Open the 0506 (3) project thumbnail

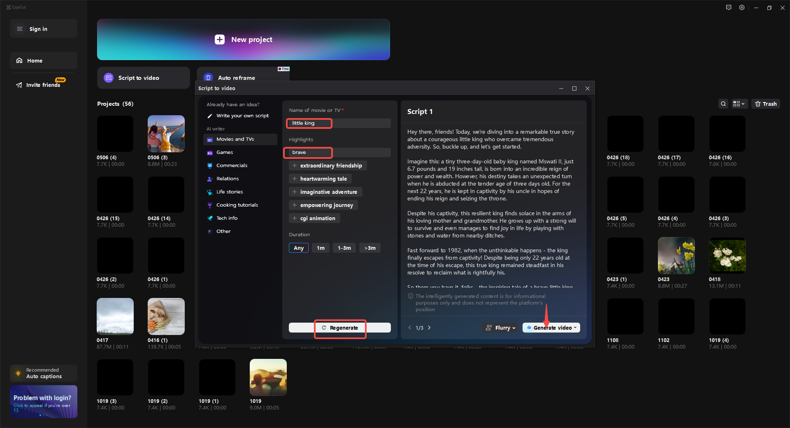(166, 134)
